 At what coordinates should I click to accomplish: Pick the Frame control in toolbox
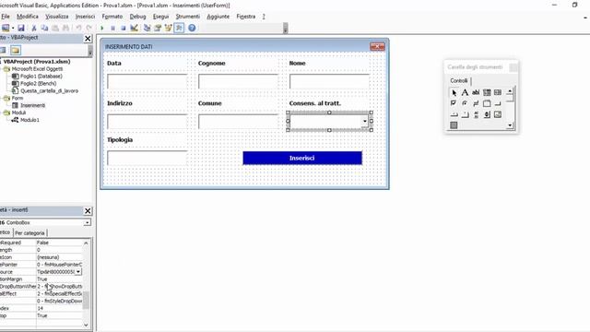487,103
